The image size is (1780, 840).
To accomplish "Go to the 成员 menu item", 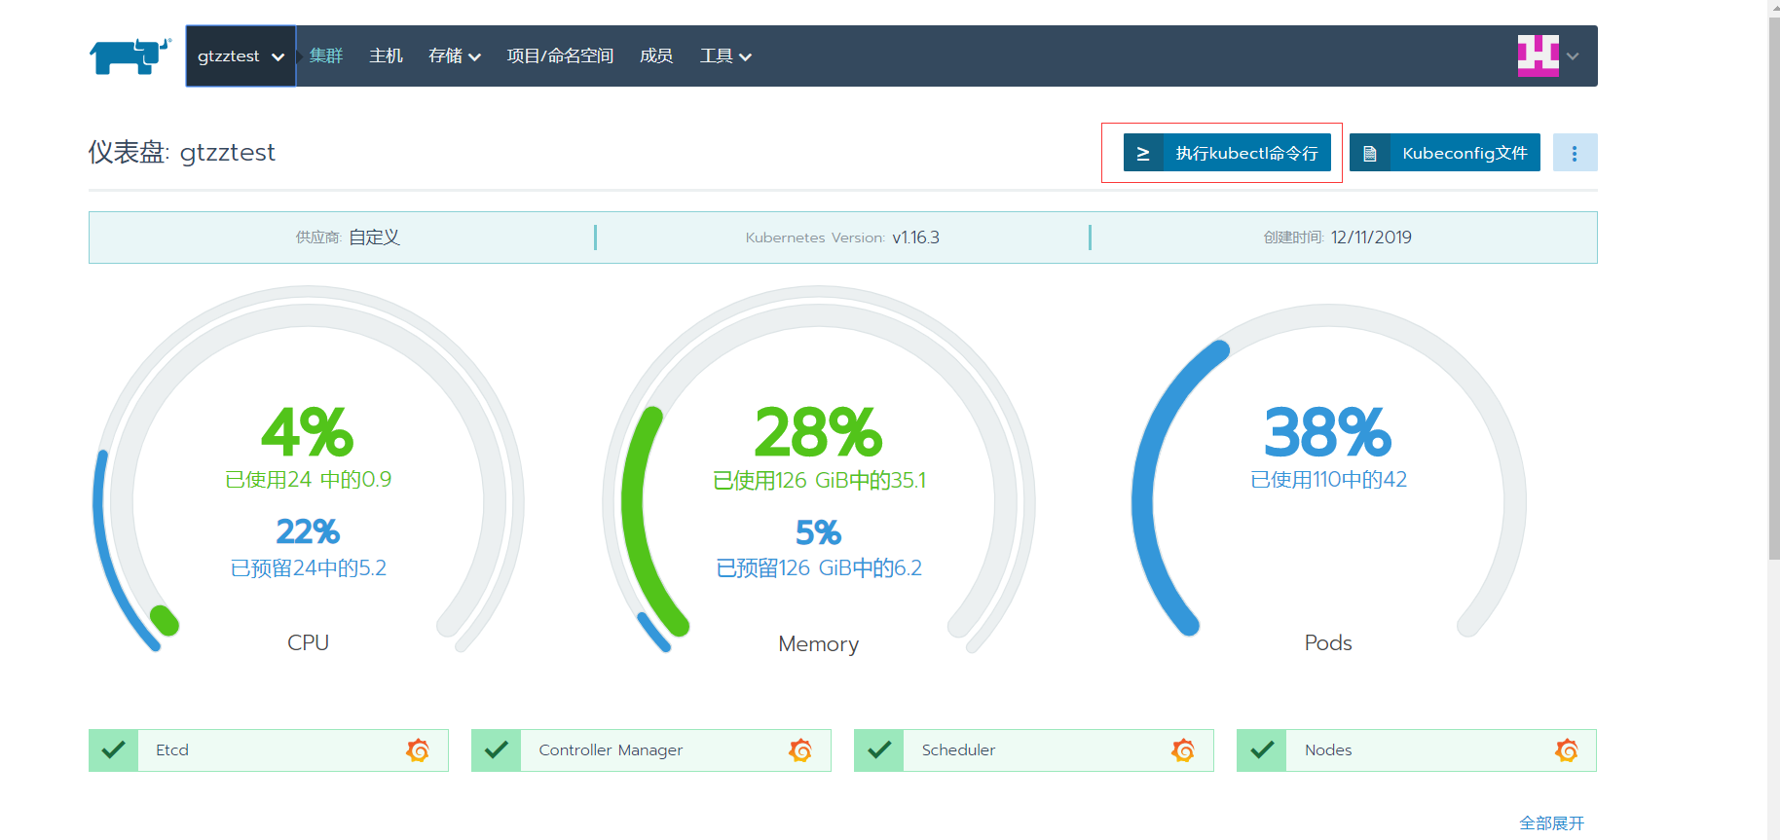I will (656, 56).
